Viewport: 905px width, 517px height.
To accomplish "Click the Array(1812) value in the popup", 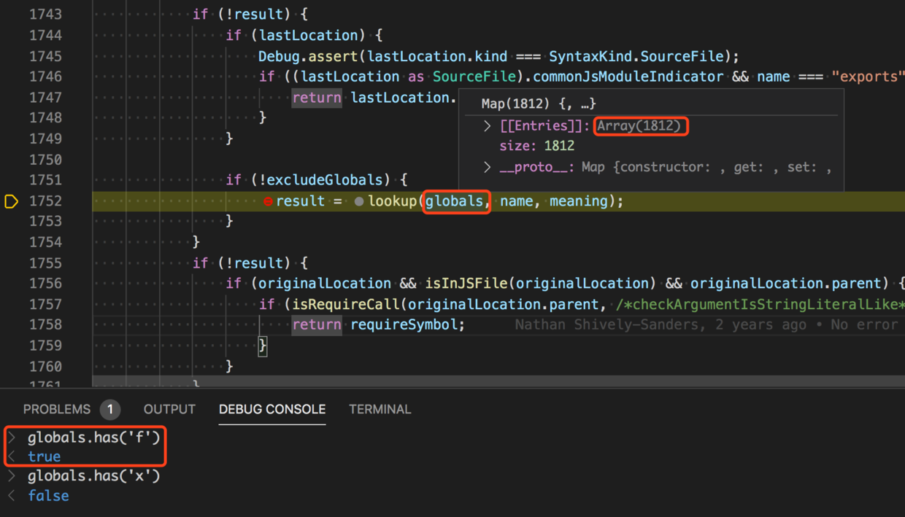I will tap(640, 125).
